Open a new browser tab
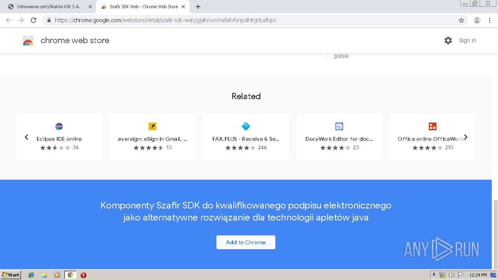The image size is (498, 280). point(198,7)
